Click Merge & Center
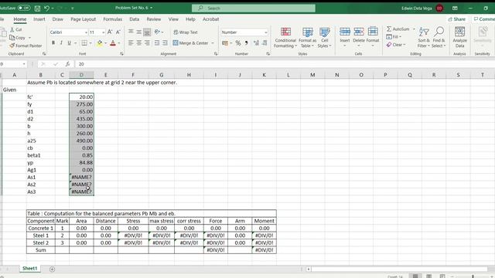 (x=191, y=43)
